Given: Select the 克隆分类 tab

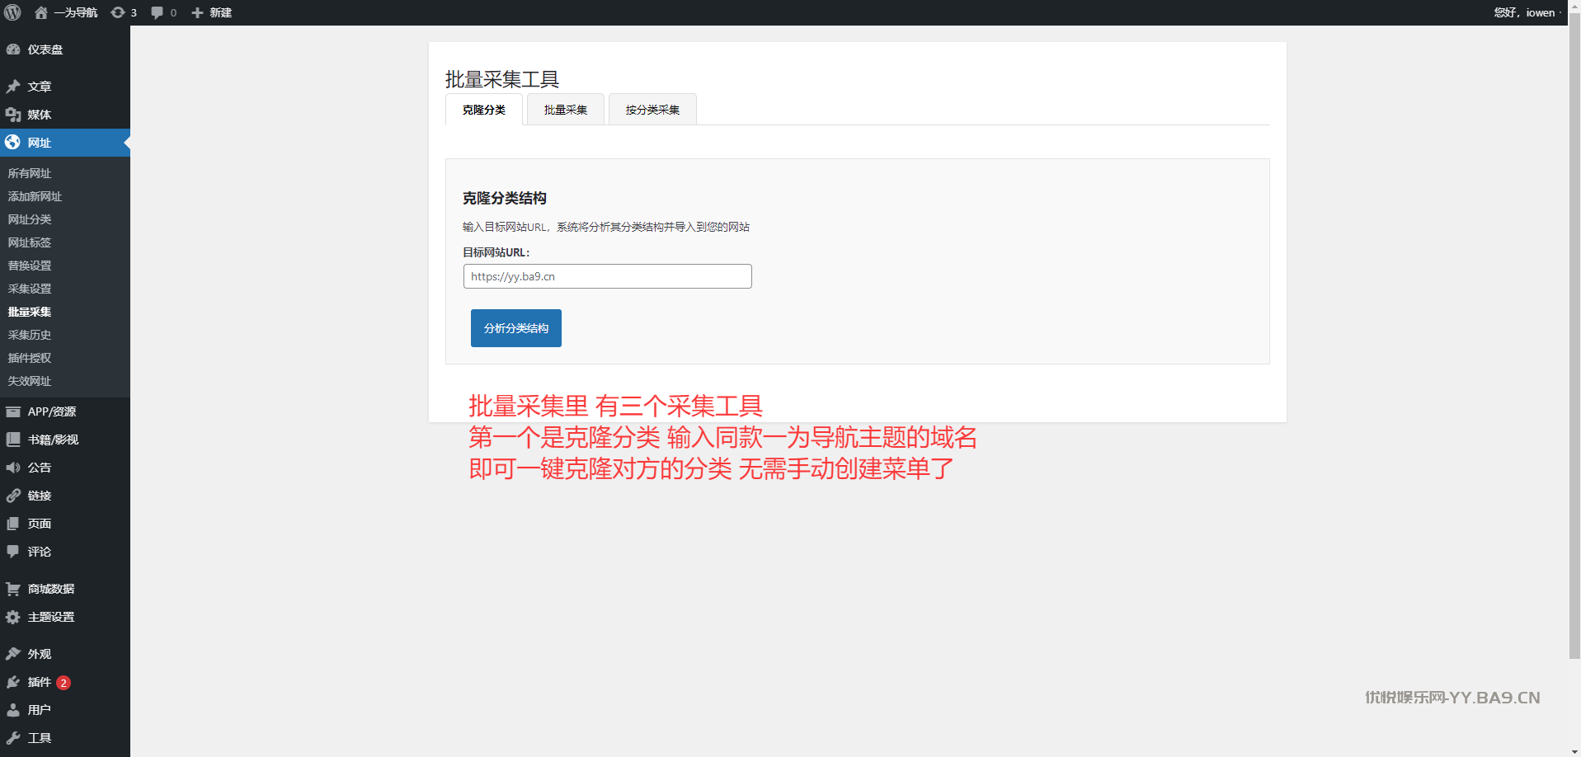Looking at the screenshot, I should [484, 110].
